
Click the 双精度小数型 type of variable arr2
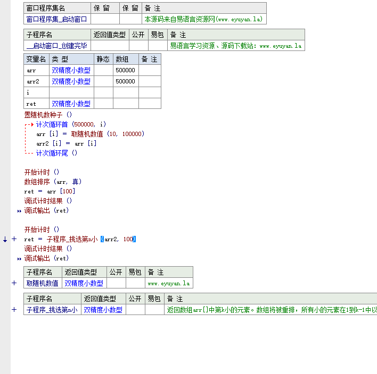71,81
